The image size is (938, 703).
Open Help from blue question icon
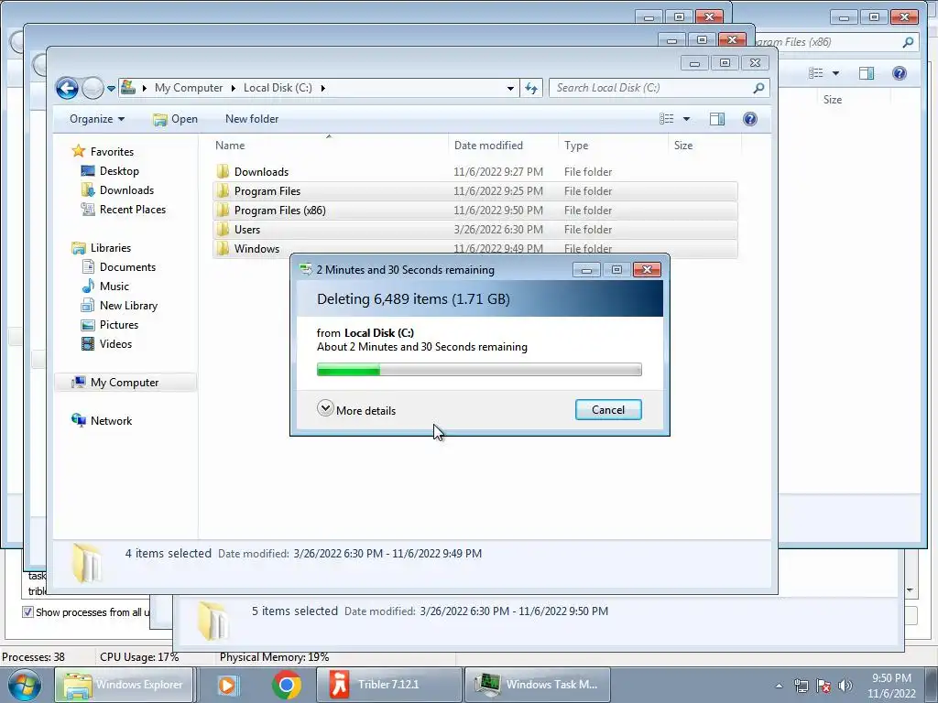(749, 119)
